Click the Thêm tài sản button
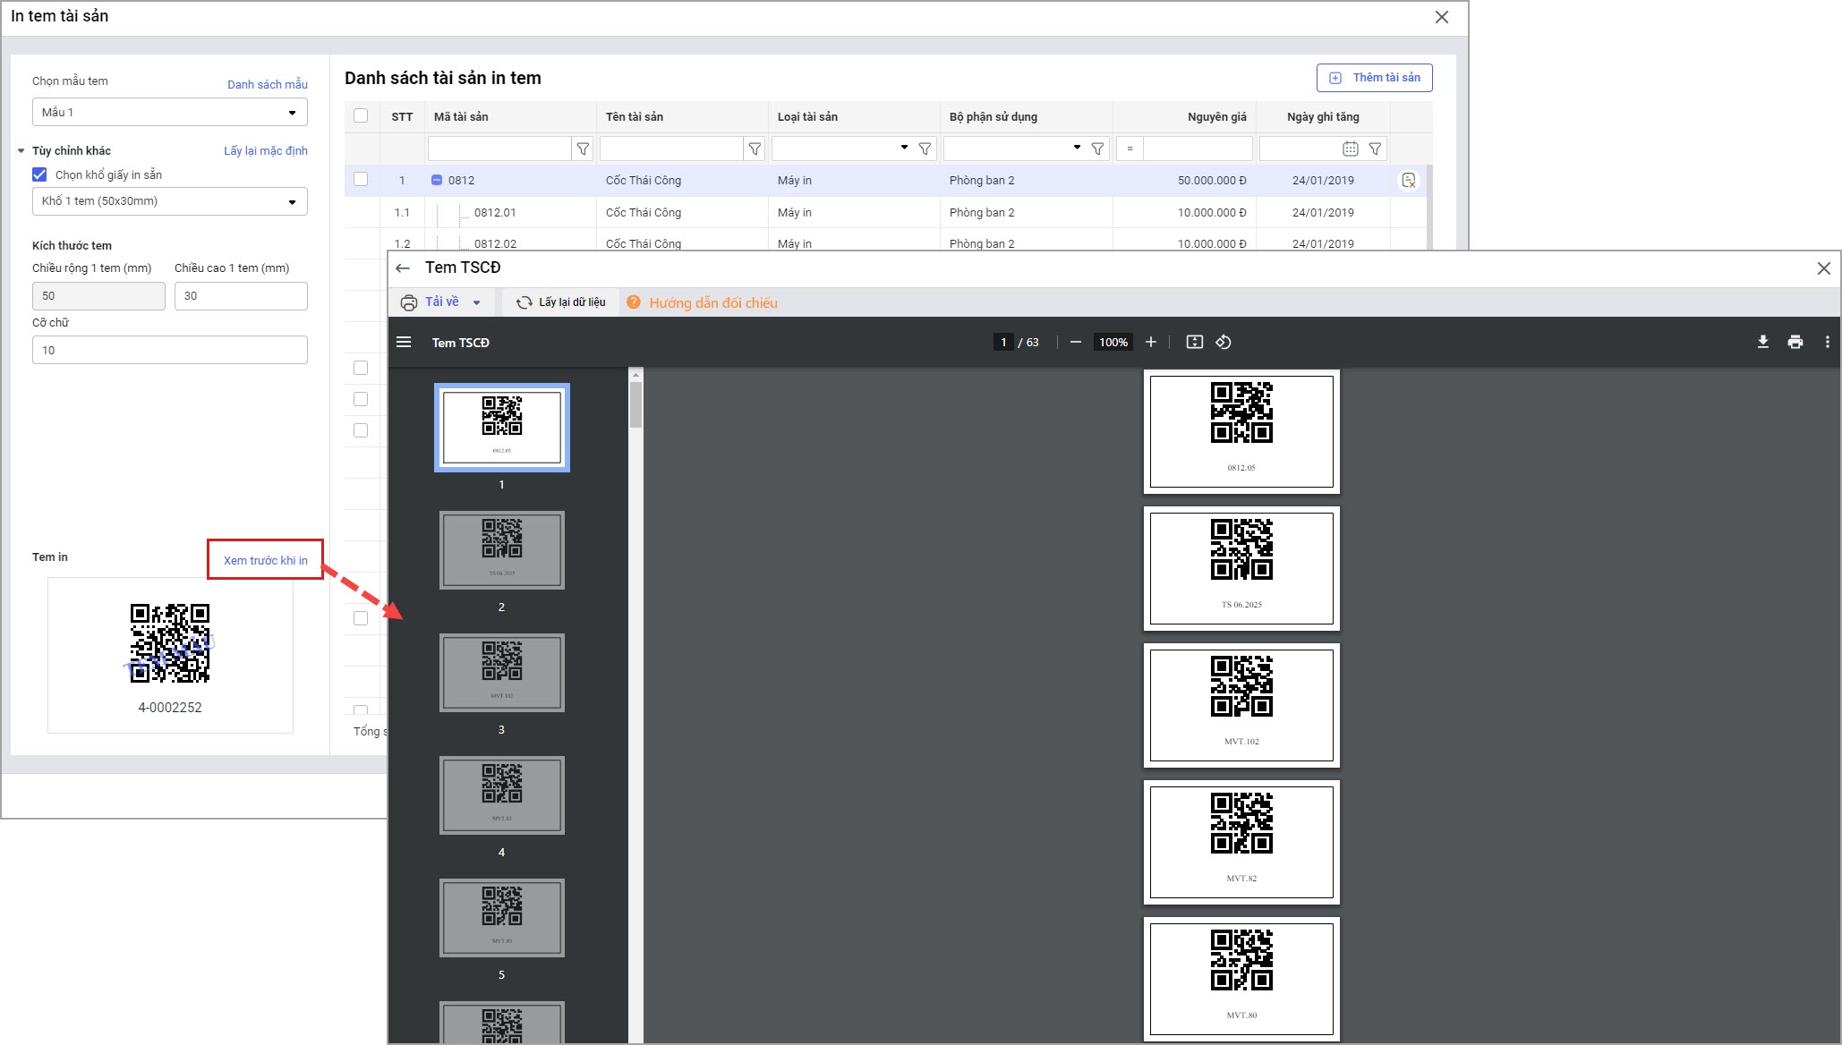The image size is (1842, 1045). [1374, 78]
